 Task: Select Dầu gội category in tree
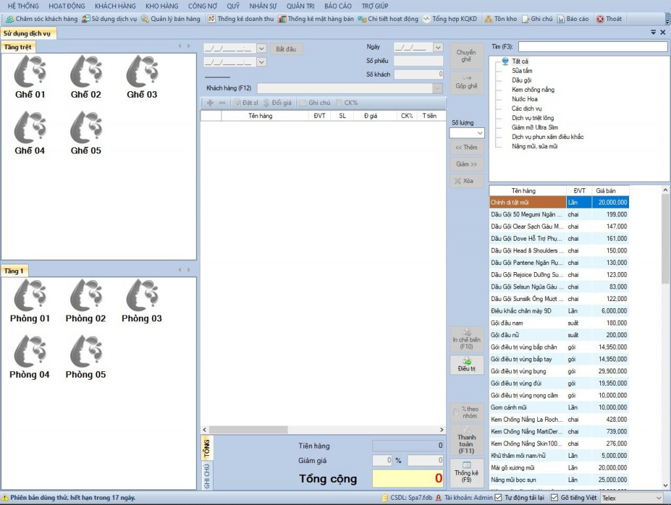coord(521,80)
